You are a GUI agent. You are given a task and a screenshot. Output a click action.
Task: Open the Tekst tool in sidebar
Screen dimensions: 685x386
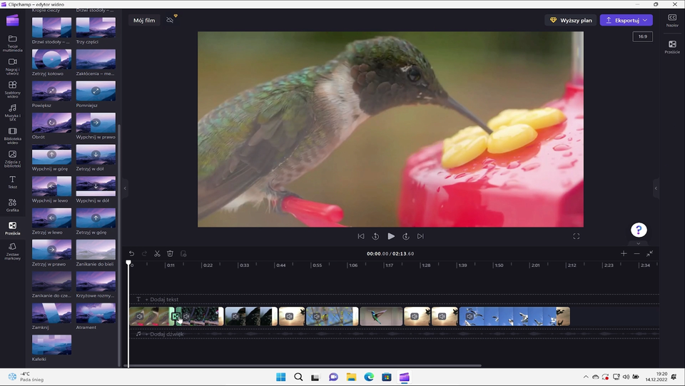[x=12, y=182]
